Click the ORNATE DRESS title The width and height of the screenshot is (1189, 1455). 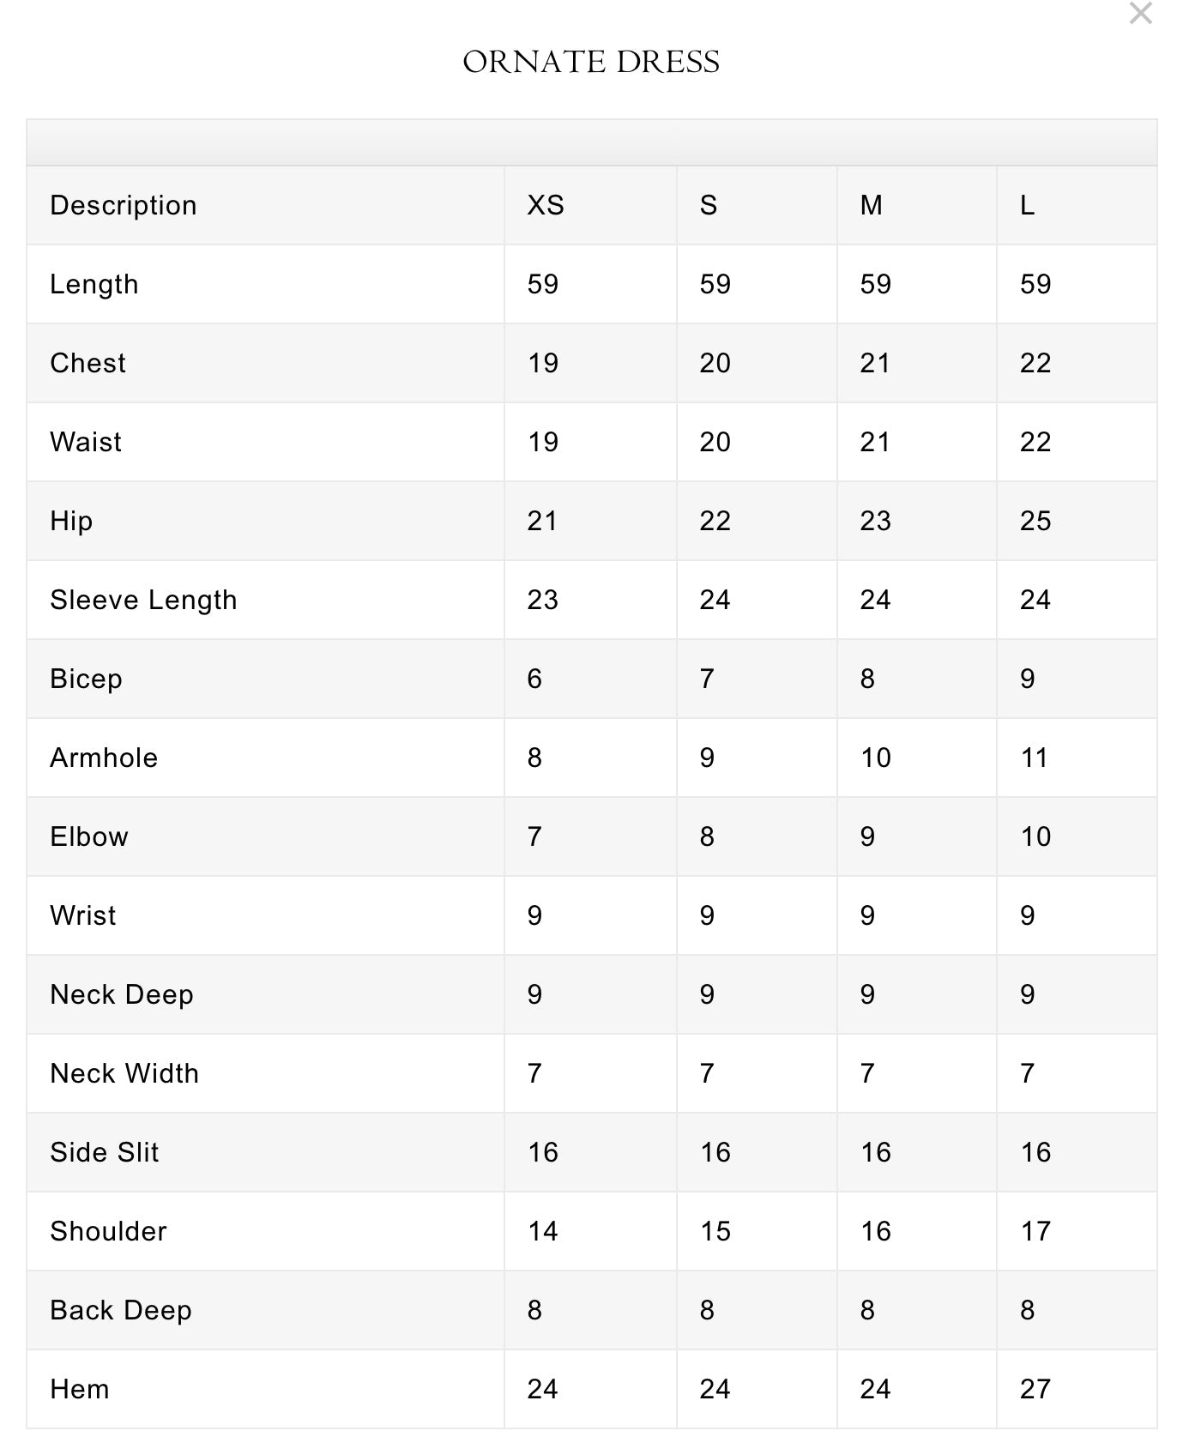591,62
